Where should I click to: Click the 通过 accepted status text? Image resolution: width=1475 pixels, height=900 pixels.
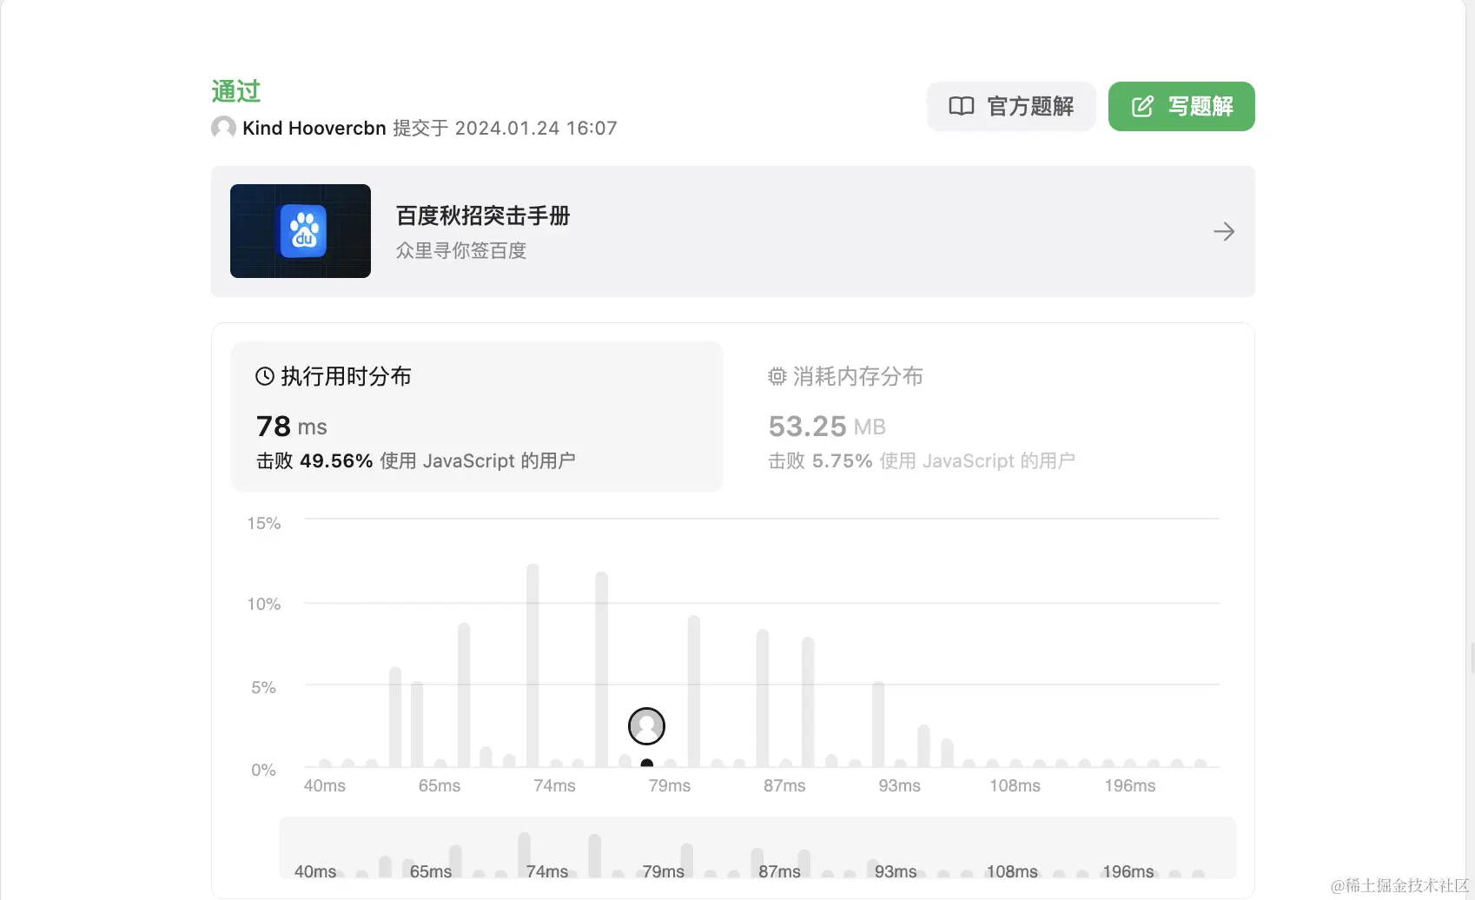tap(236, 91)
